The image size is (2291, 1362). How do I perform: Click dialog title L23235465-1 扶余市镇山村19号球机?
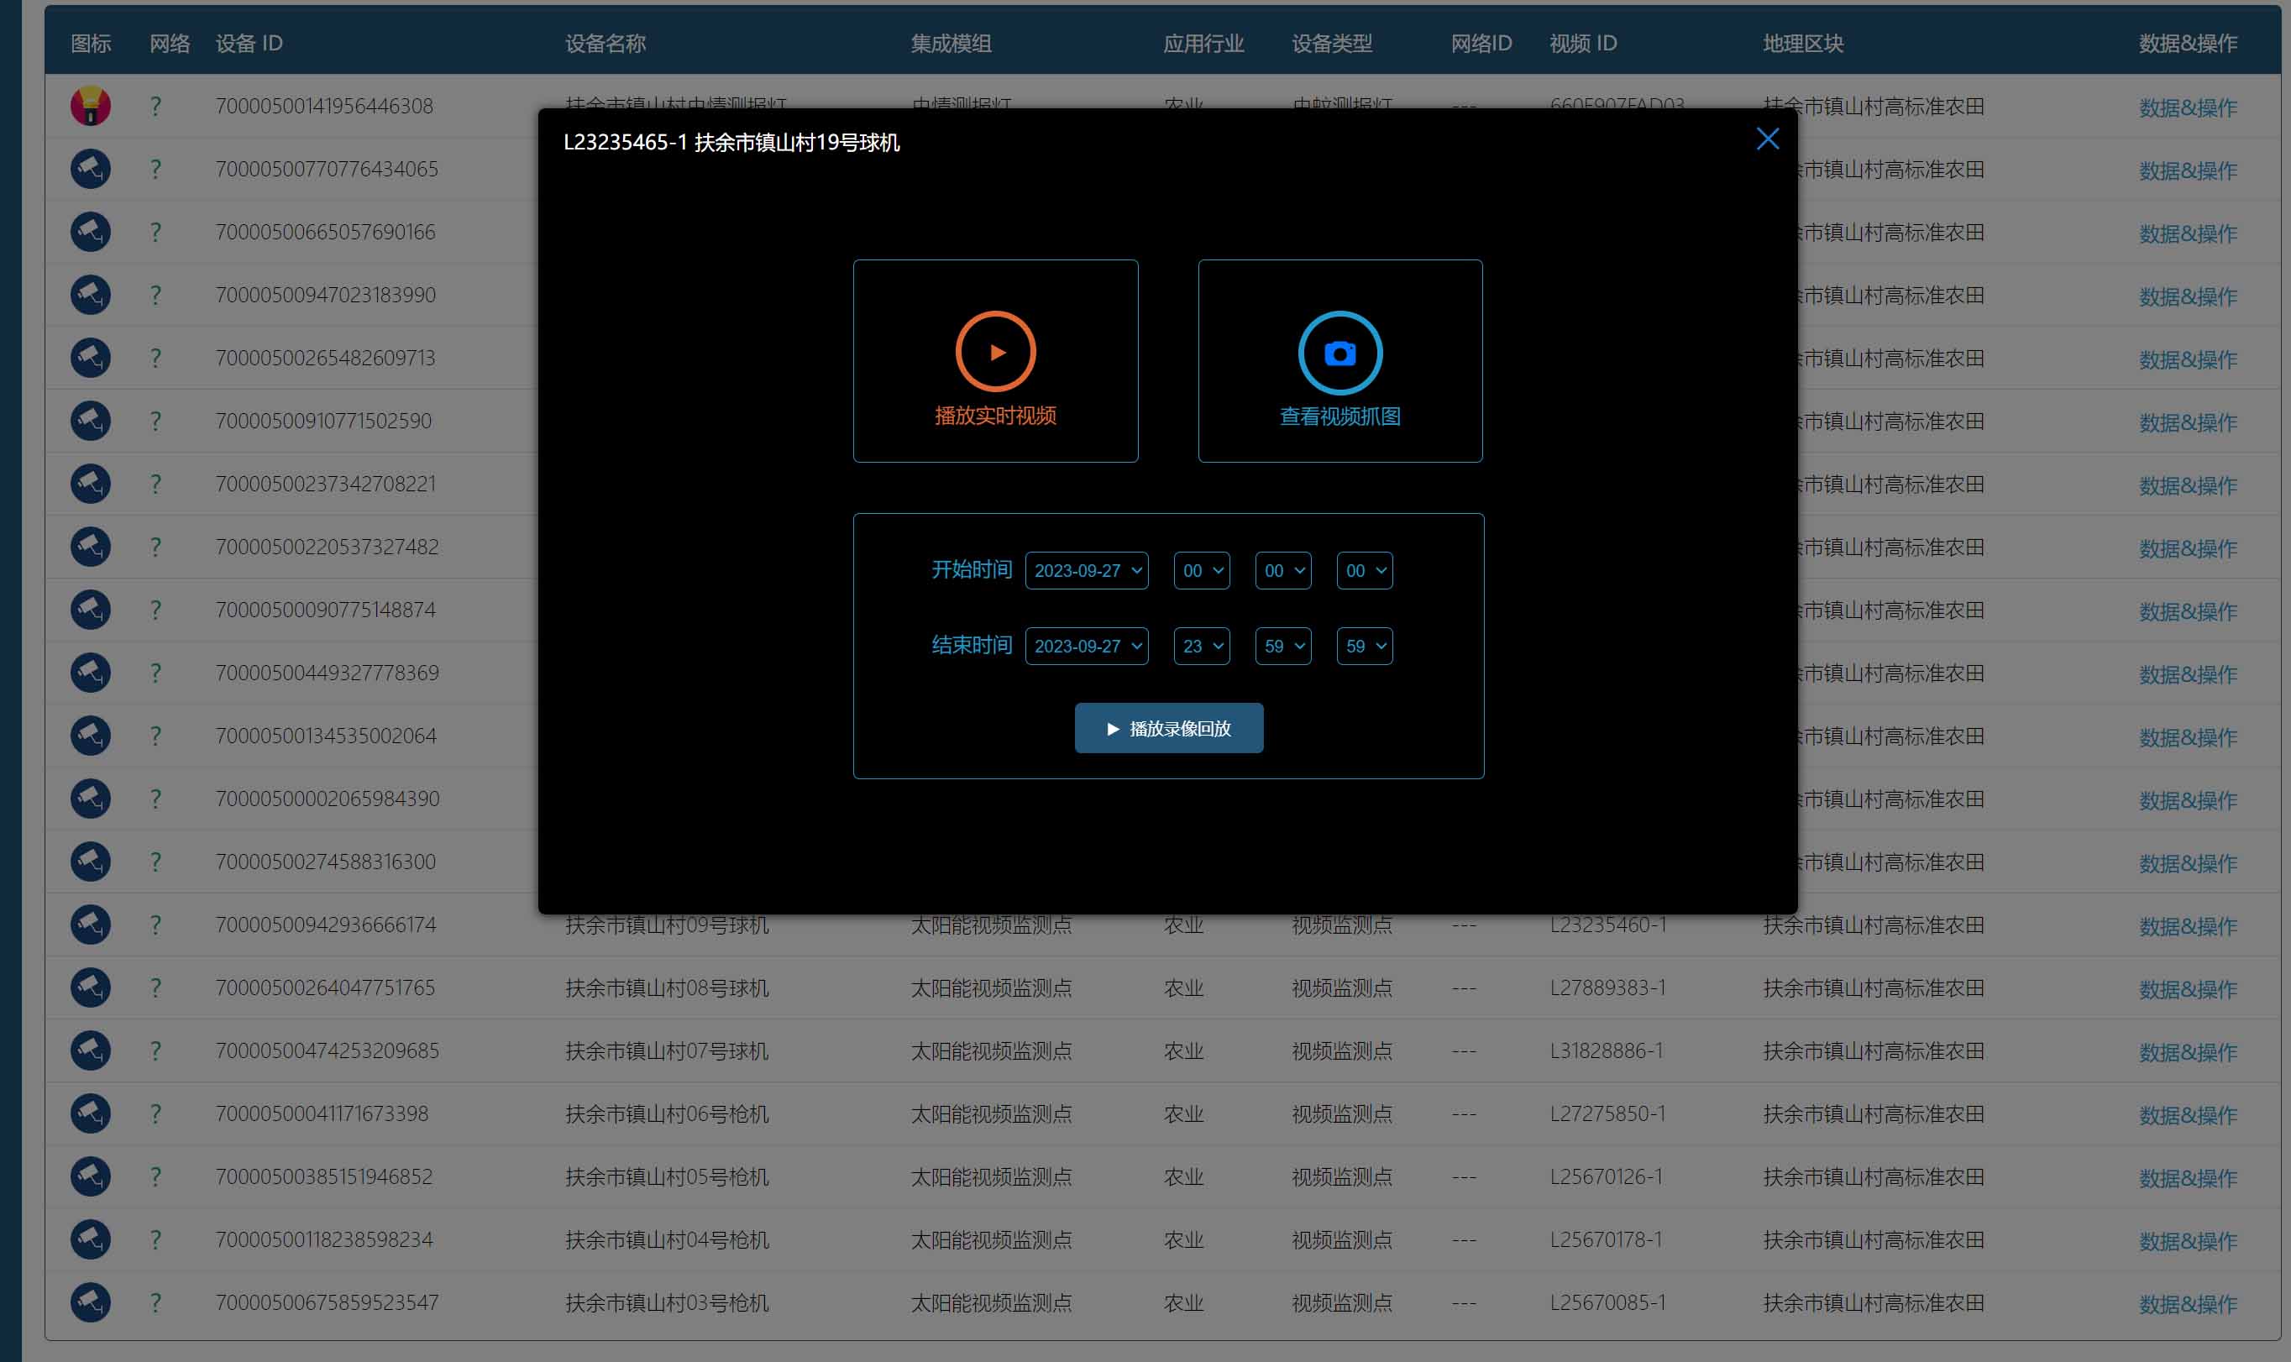pos(731,142)
